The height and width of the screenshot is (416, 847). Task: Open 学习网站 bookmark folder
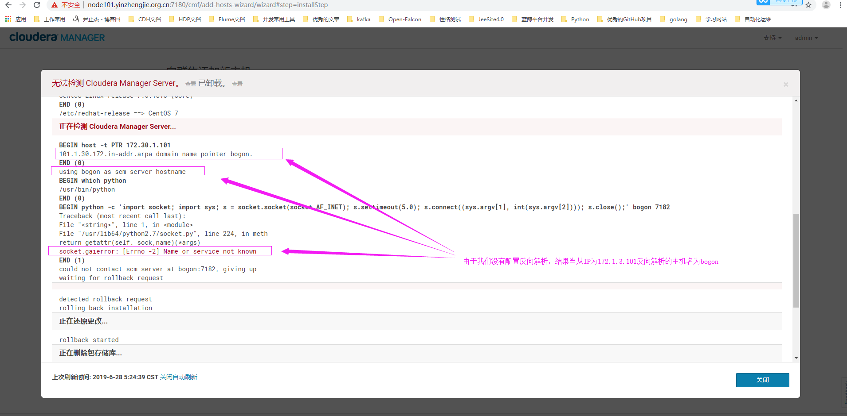[x=711, y=19]
